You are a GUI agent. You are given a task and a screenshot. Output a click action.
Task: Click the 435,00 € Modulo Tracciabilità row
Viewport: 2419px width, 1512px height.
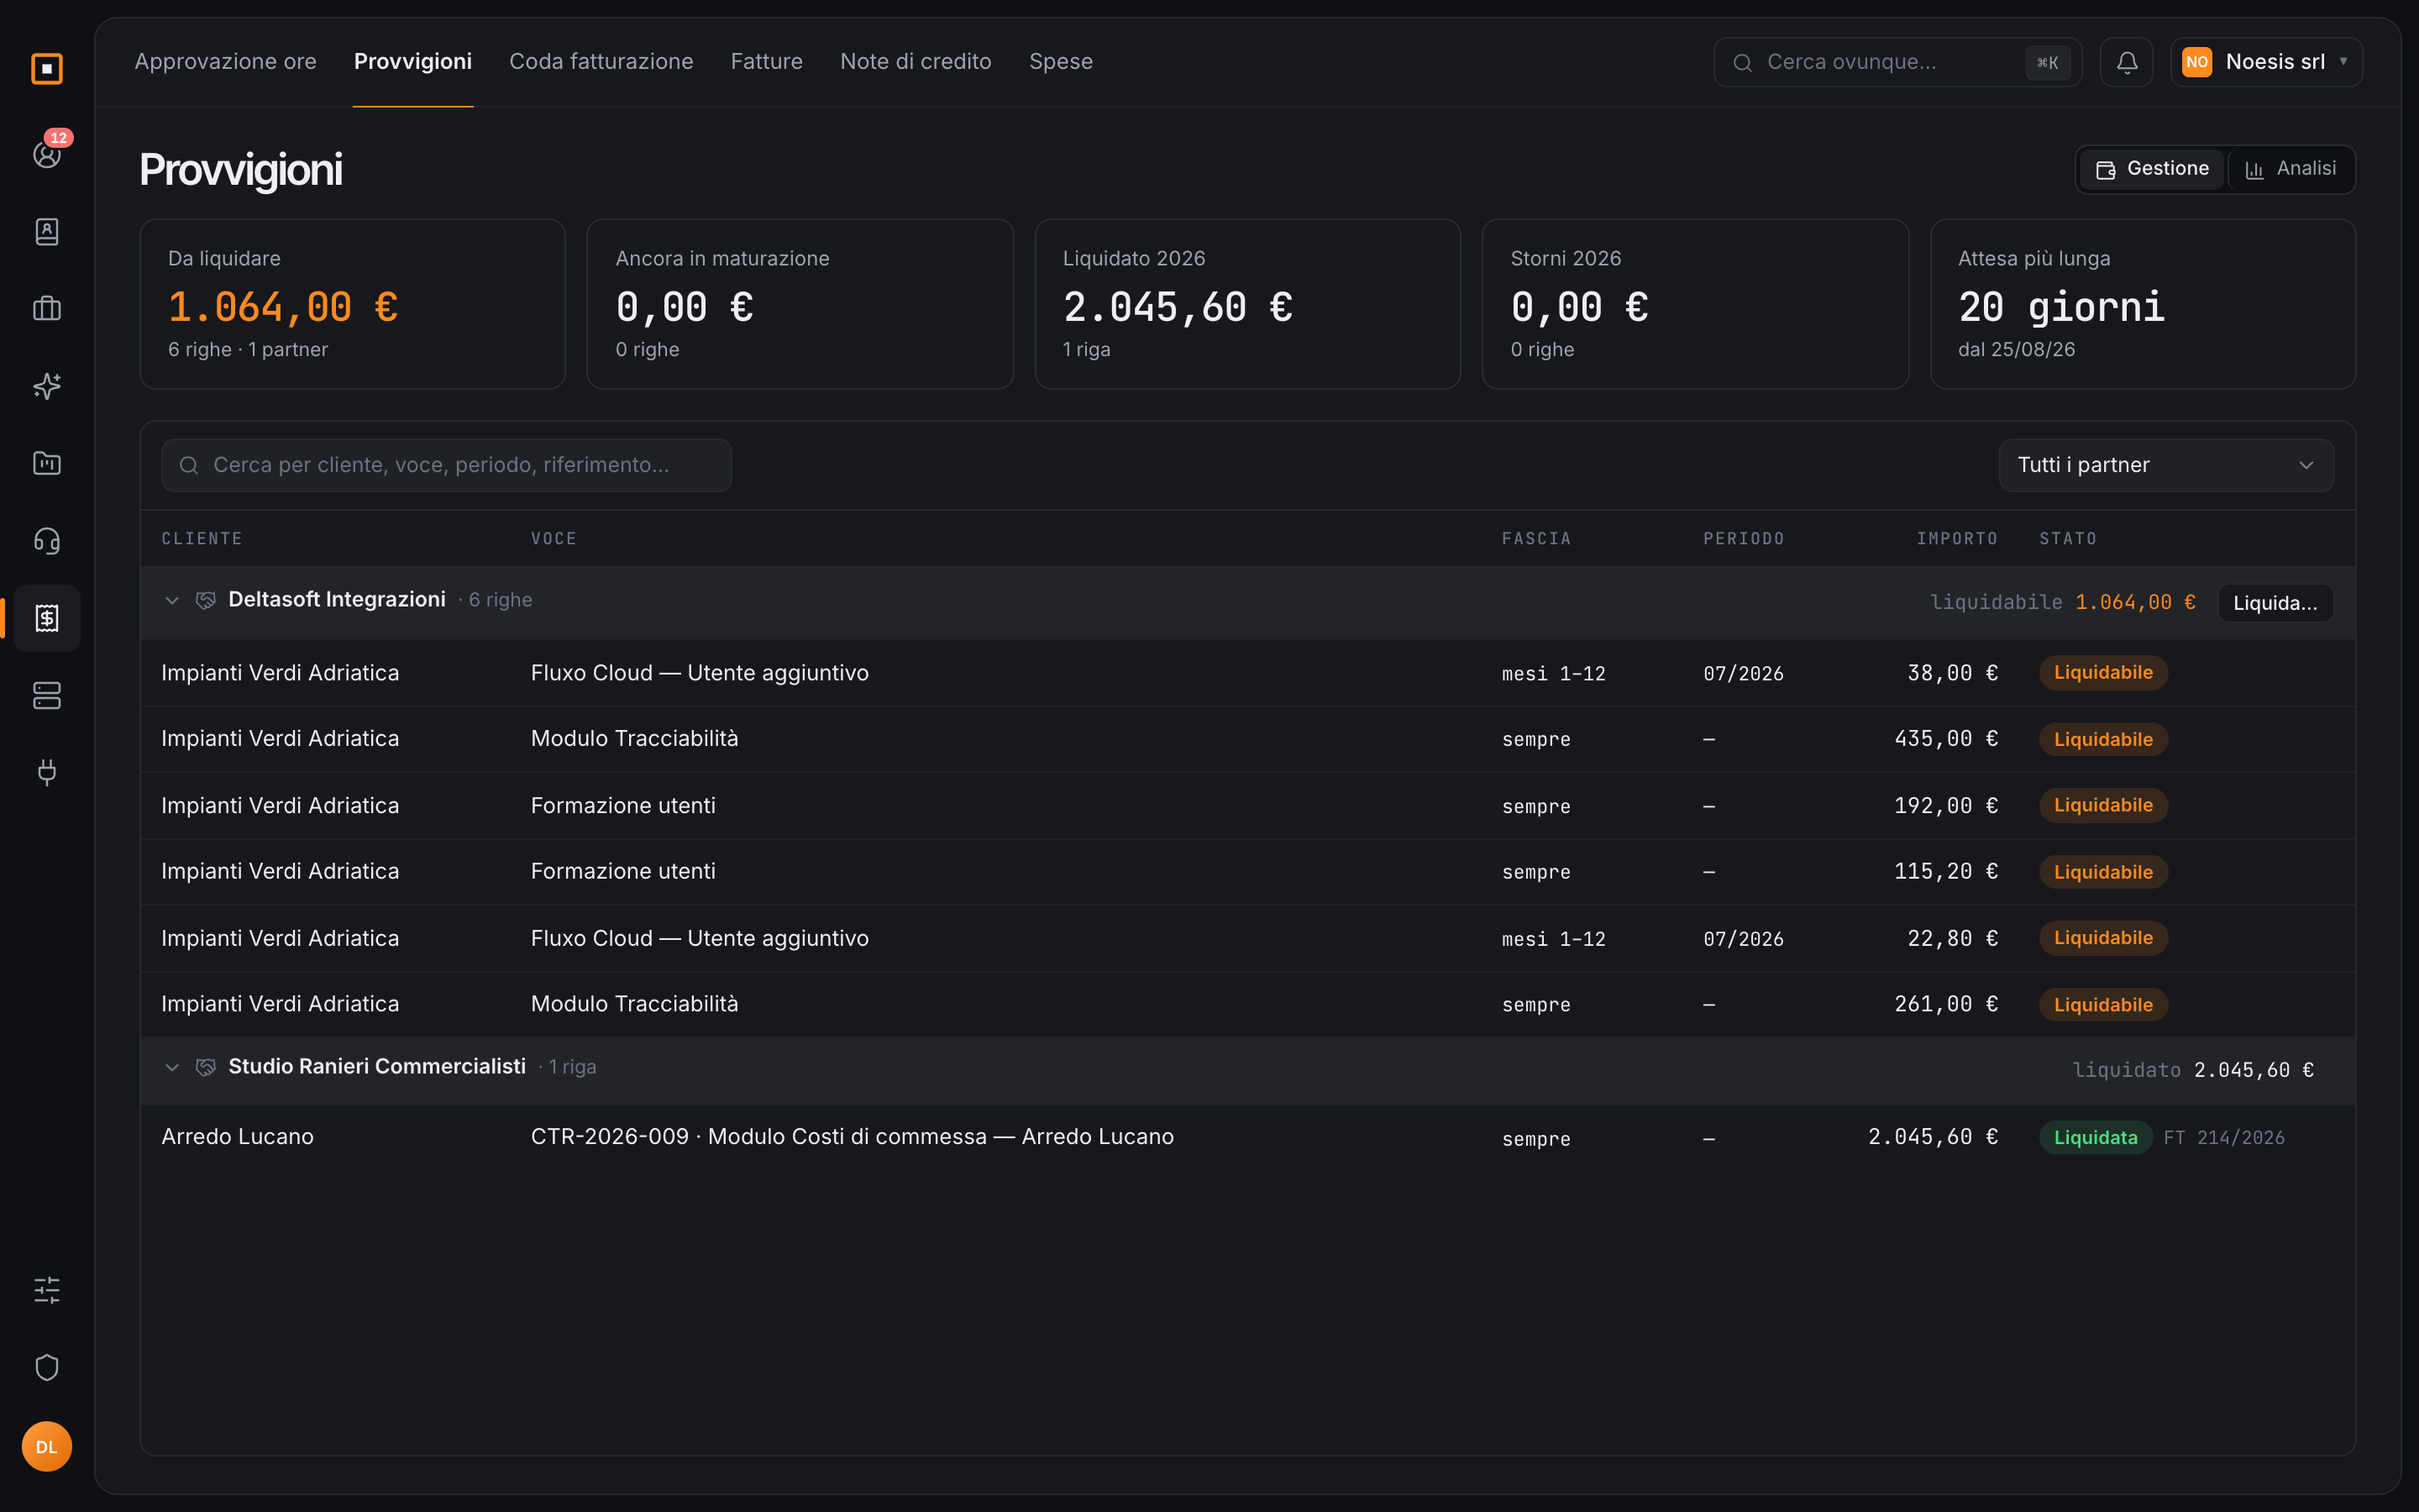[1247, 739]
